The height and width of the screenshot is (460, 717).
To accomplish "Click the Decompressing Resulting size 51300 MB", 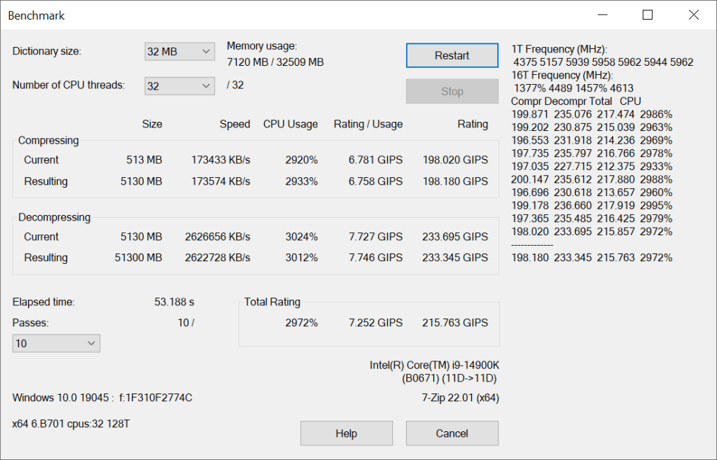I will (x=138, y=258).
